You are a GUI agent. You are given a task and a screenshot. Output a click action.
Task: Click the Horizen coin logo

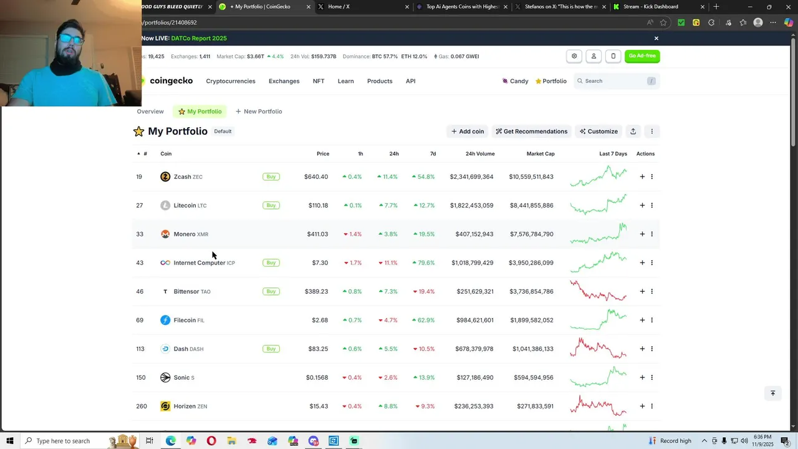point(165,406)
